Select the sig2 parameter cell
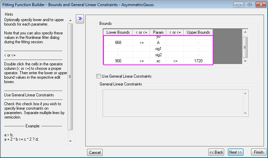Screen dimensions: 268x158 (158, 54)
